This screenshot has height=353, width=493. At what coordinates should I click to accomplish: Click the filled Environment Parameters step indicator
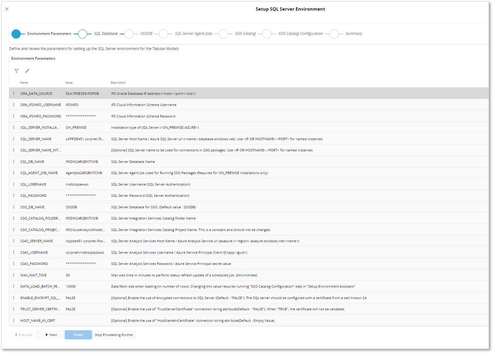coord(17,34)
